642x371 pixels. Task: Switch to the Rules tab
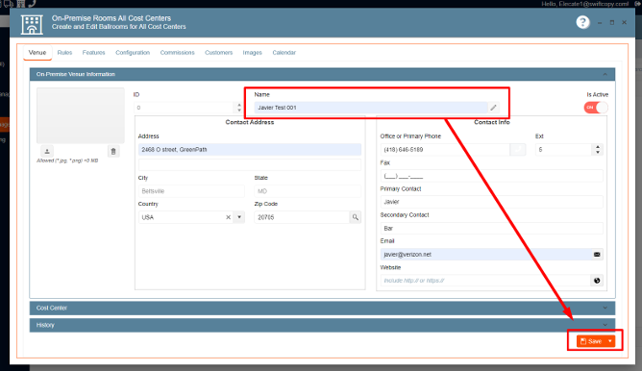(64, 53)
